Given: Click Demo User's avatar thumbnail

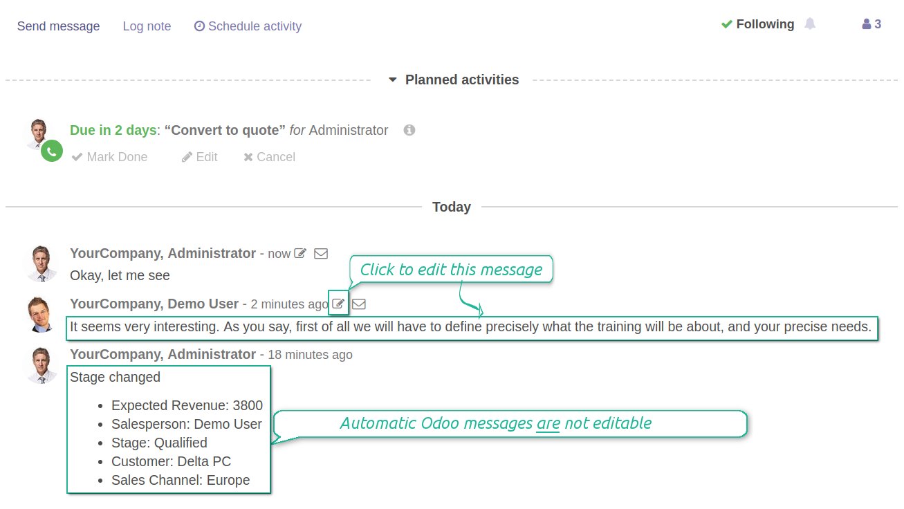Looking at the screenshot, I should point(41,315).
